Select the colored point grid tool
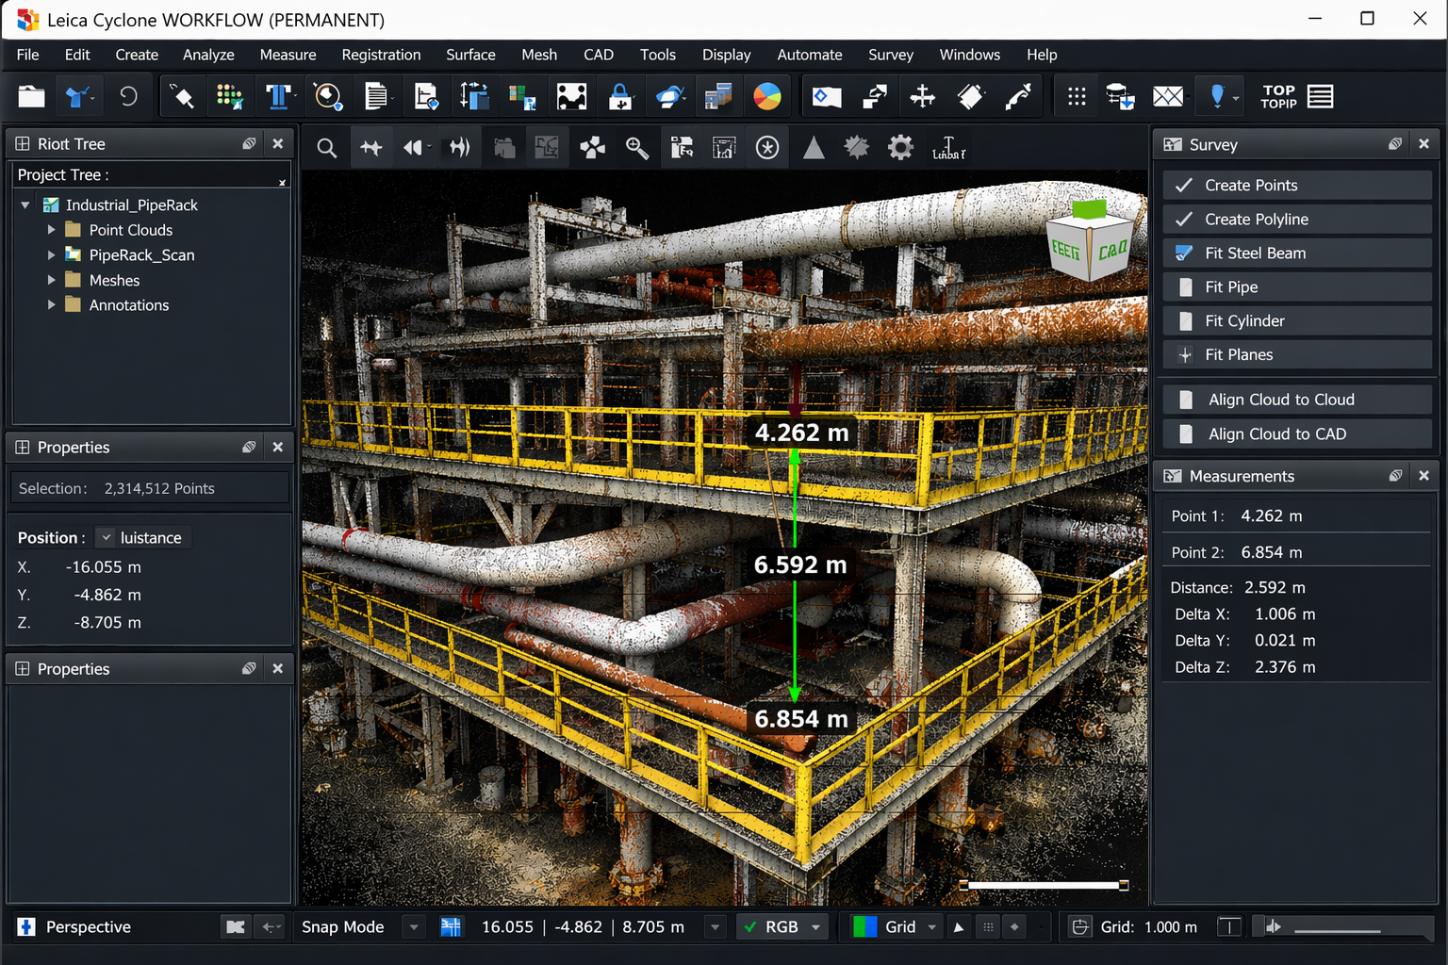 (229, 96)
